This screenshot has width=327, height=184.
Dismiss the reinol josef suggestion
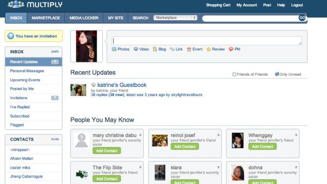click(218, 135)
